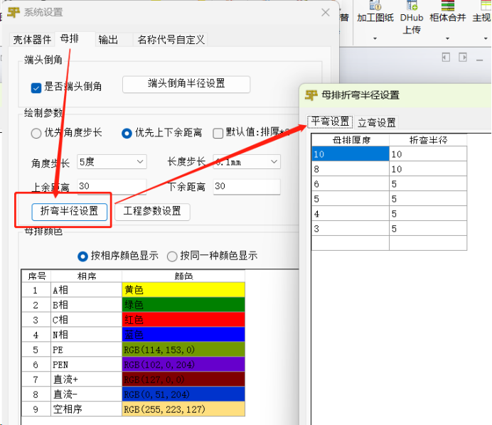Click the 母排厚度 column header
This screenshot has height=425, width=492.
pyautogui.click(x=351, y=140)
